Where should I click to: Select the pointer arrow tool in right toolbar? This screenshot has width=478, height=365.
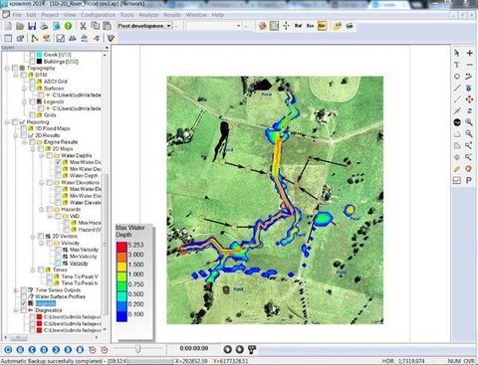coord(457,53)
